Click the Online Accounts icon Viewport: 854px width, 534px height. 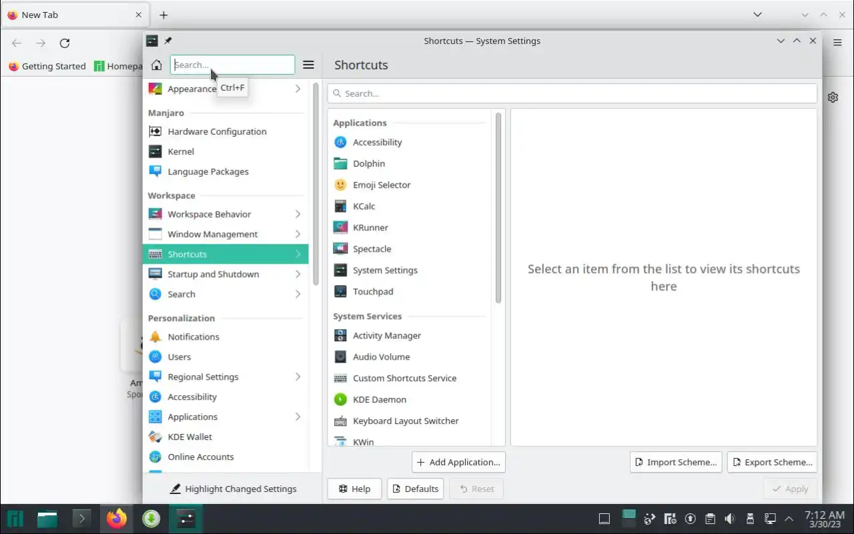pyautogui.click(x=155, y=457)
